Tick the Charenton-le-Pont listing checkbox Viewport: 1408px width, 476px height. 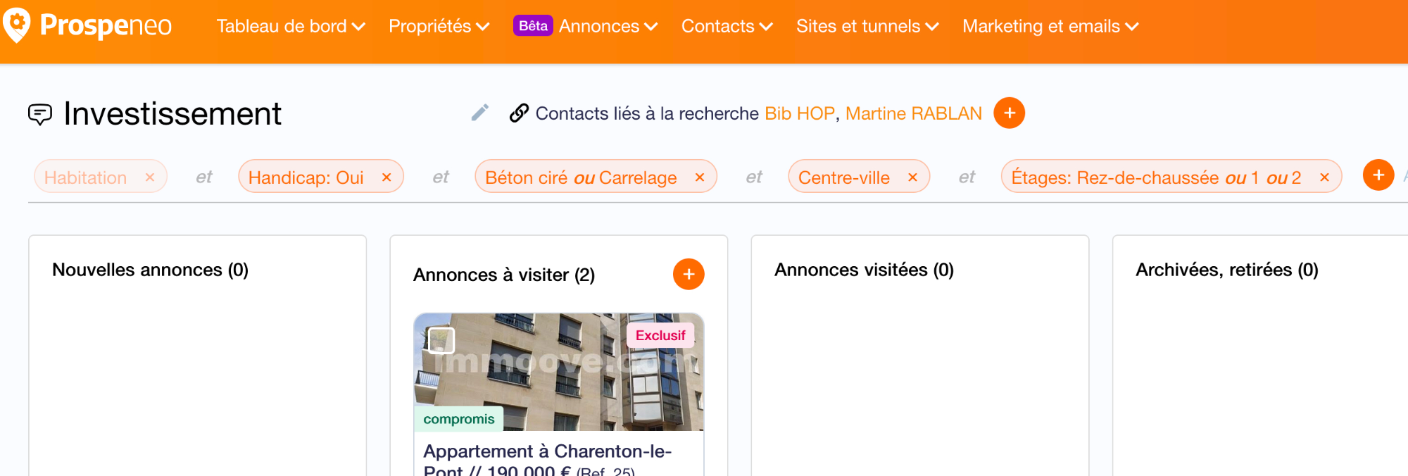tap(441, 341)
